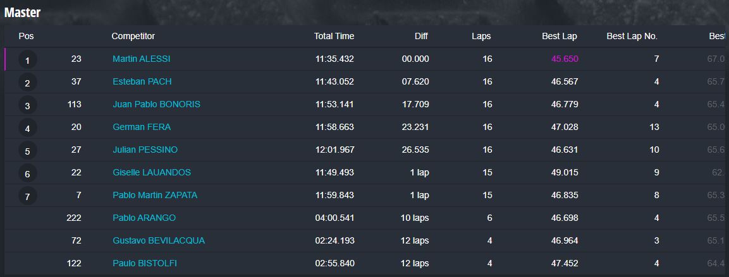Open Martin ALESSI competitor link
729x277 pixels.
[x=142, y=59]
